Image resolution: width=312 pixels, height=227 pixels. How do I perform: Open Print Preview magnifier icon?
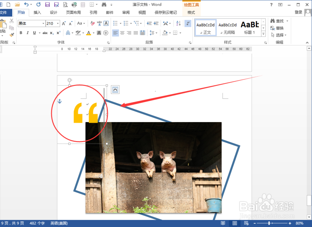coord(65,5)
